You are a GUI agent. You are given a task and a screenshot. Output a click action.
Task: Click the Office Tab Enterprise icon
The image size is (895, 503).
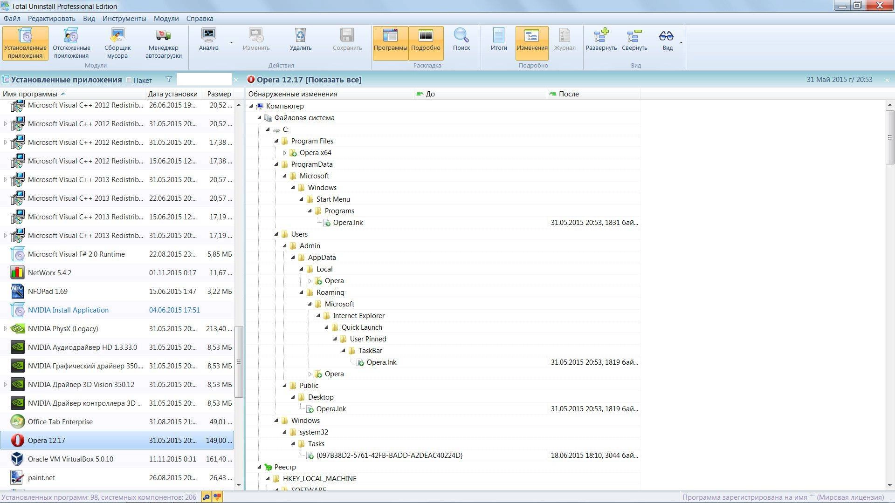17,421
